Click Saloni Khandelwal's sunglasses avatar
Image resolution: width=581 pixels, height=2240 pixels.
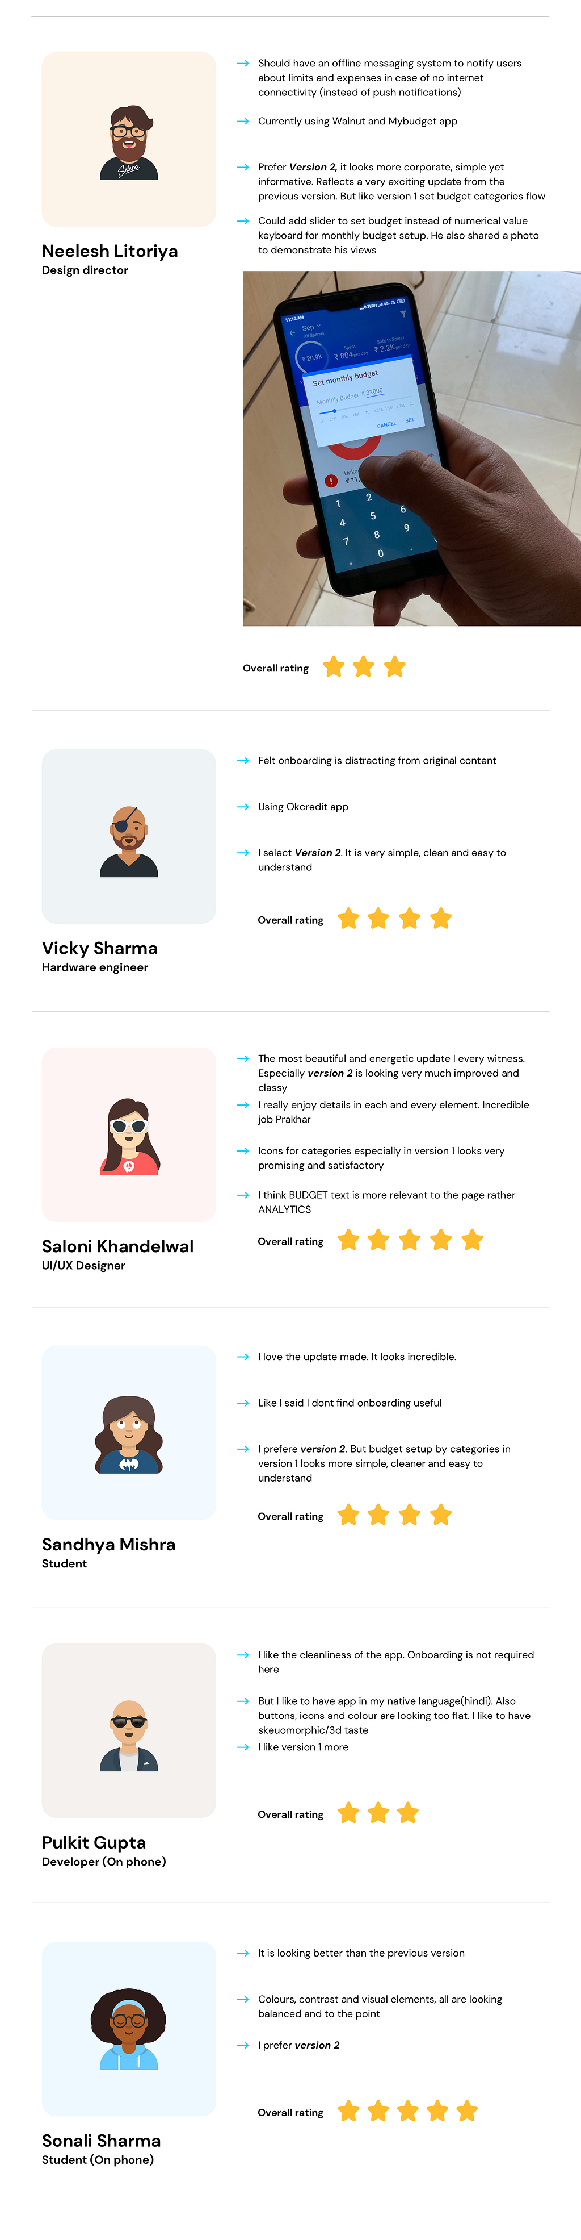(x=129, y=1137)
